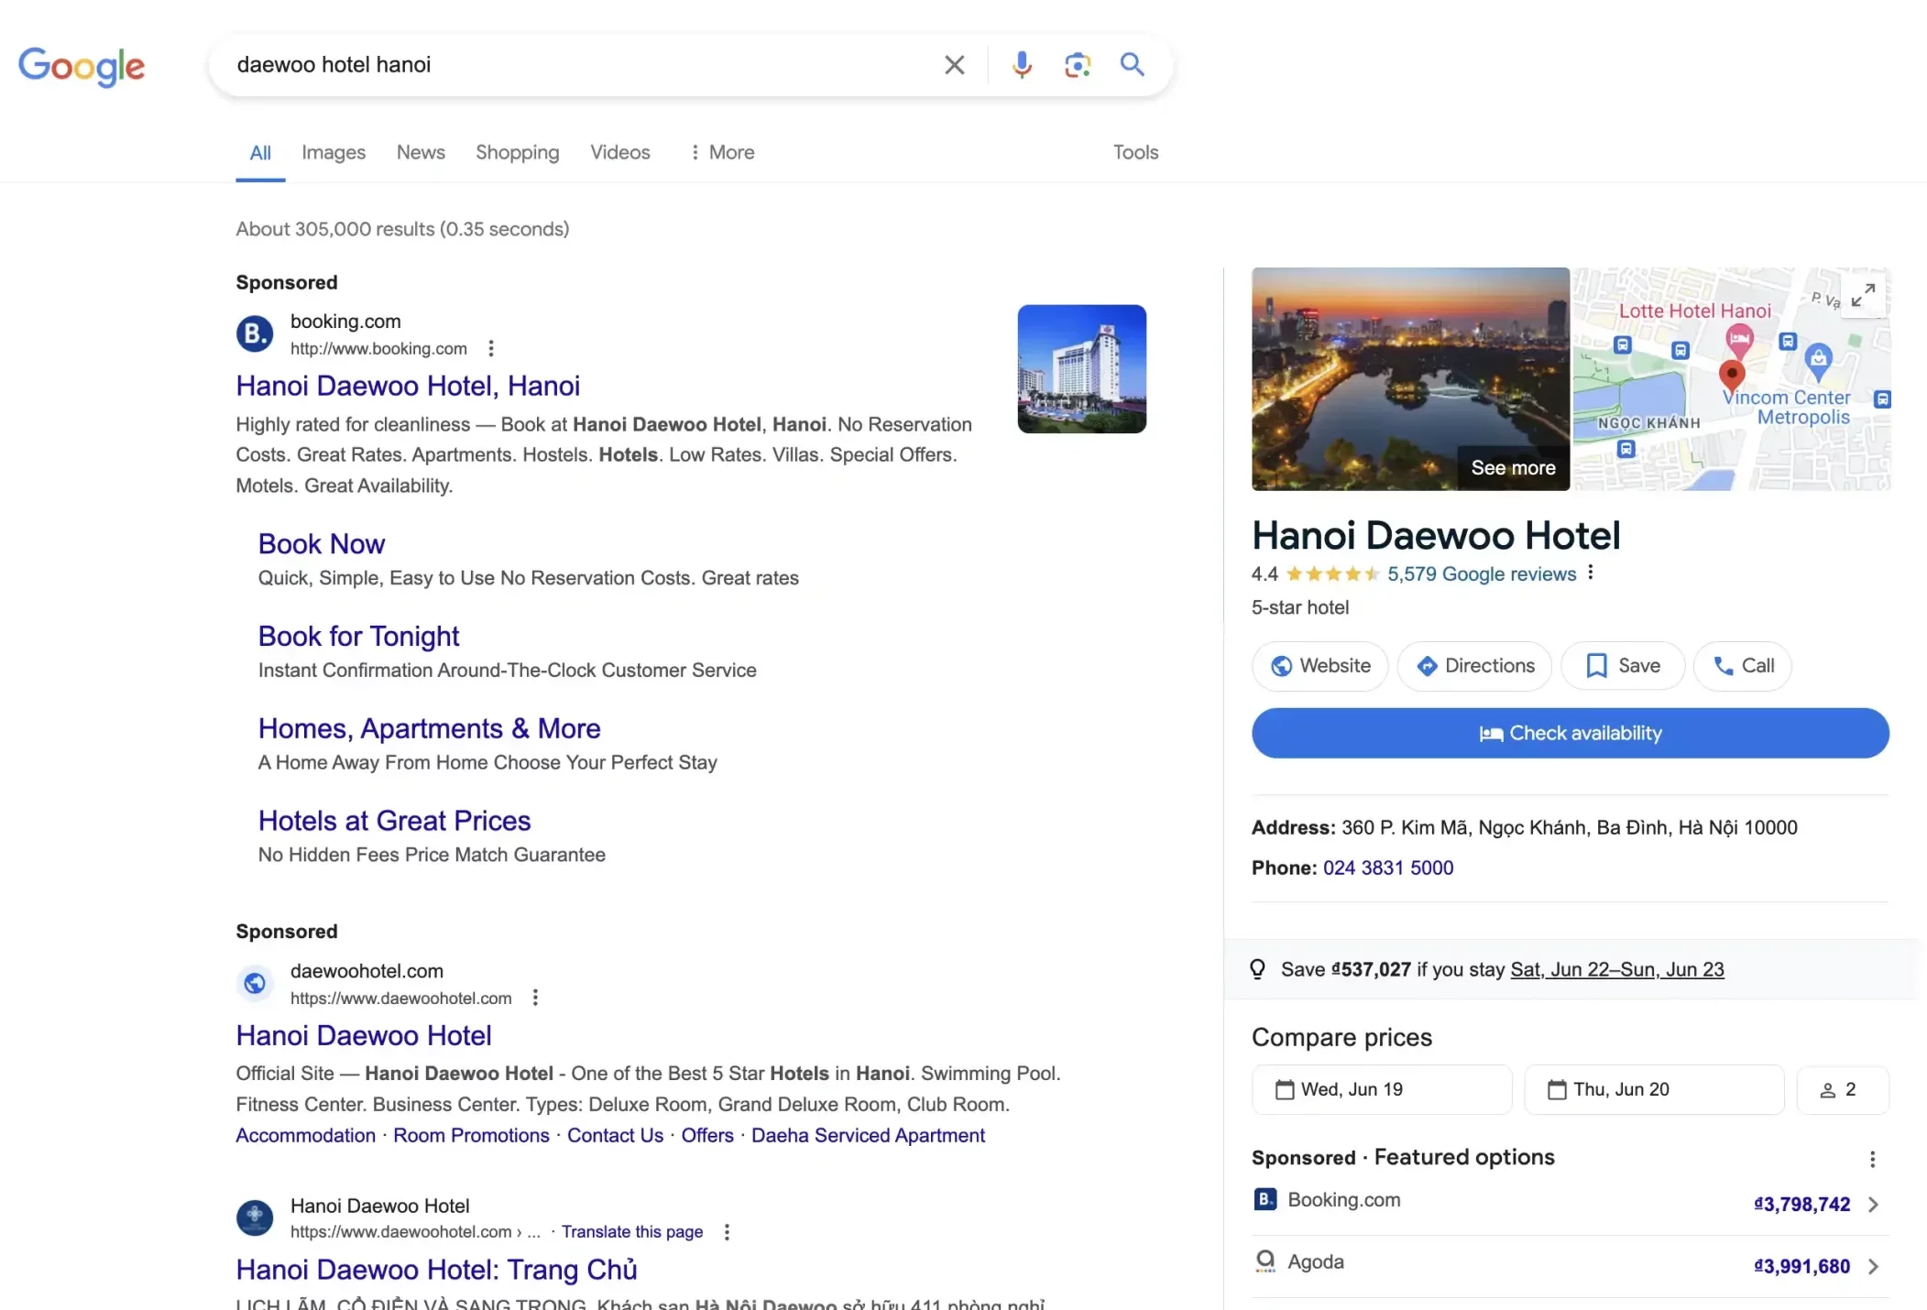The height and width of the screenshot is (1310, 1927).
Task: Open options menu next to booking.com URL
Action: coord(491,348)
